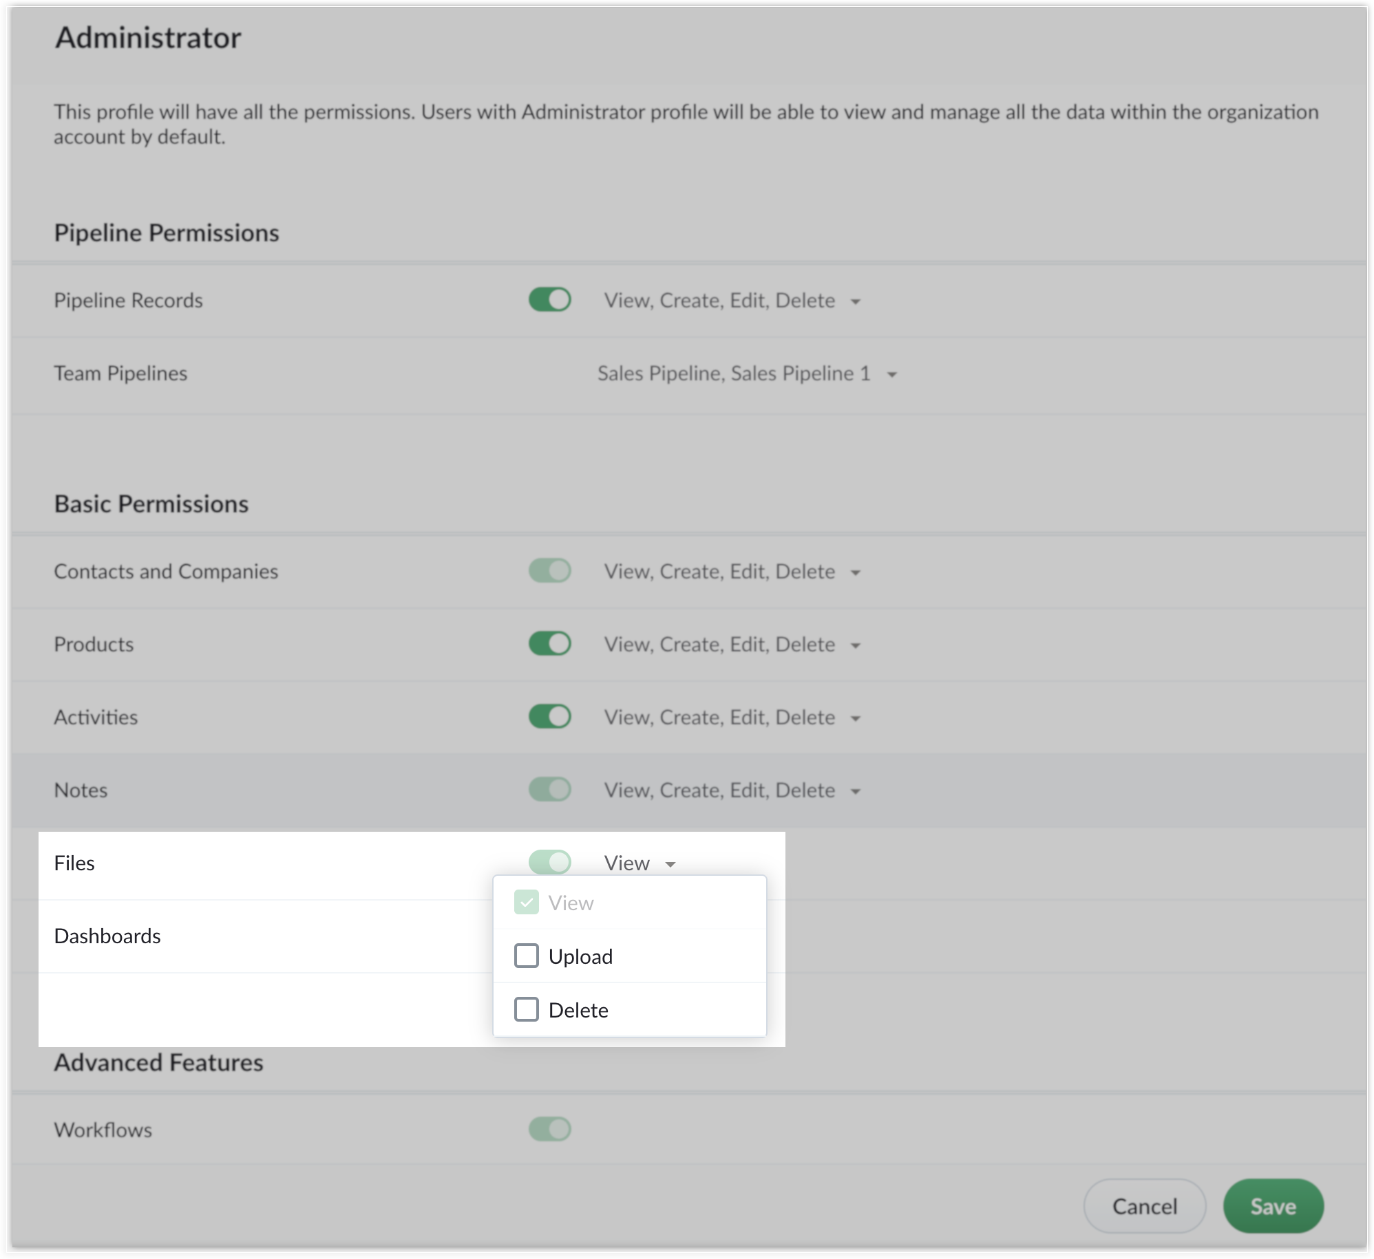Toggle the Workflows feature switch
The height and width of the screenshot is (1259, 1374).
click(x=549, y=1130)
